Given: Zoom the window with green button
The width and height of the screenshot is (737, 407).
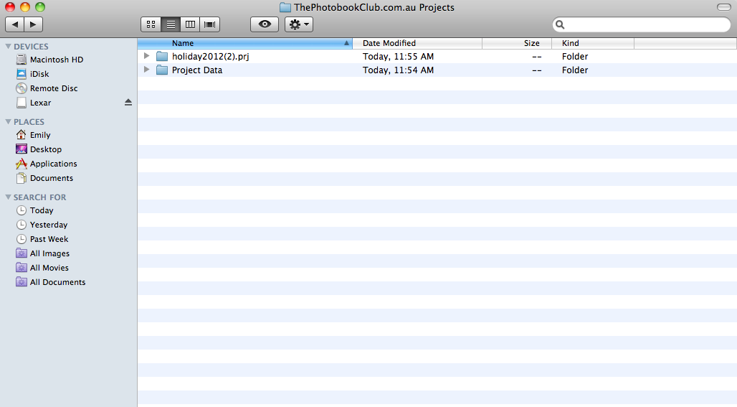Looking at the screenshot, I should click(x=40, y=7).
